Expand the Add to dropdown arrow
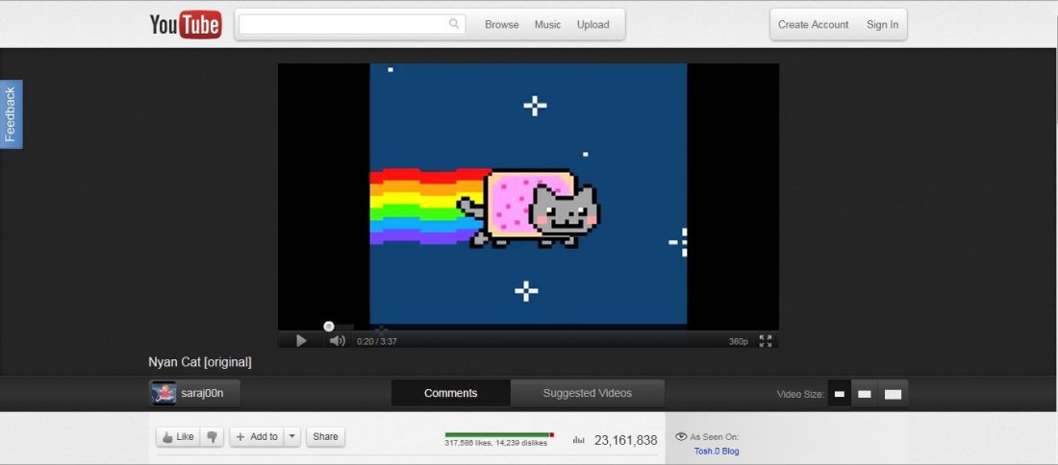The width and height of the screenshot is (1058, 465). point(292,436)
